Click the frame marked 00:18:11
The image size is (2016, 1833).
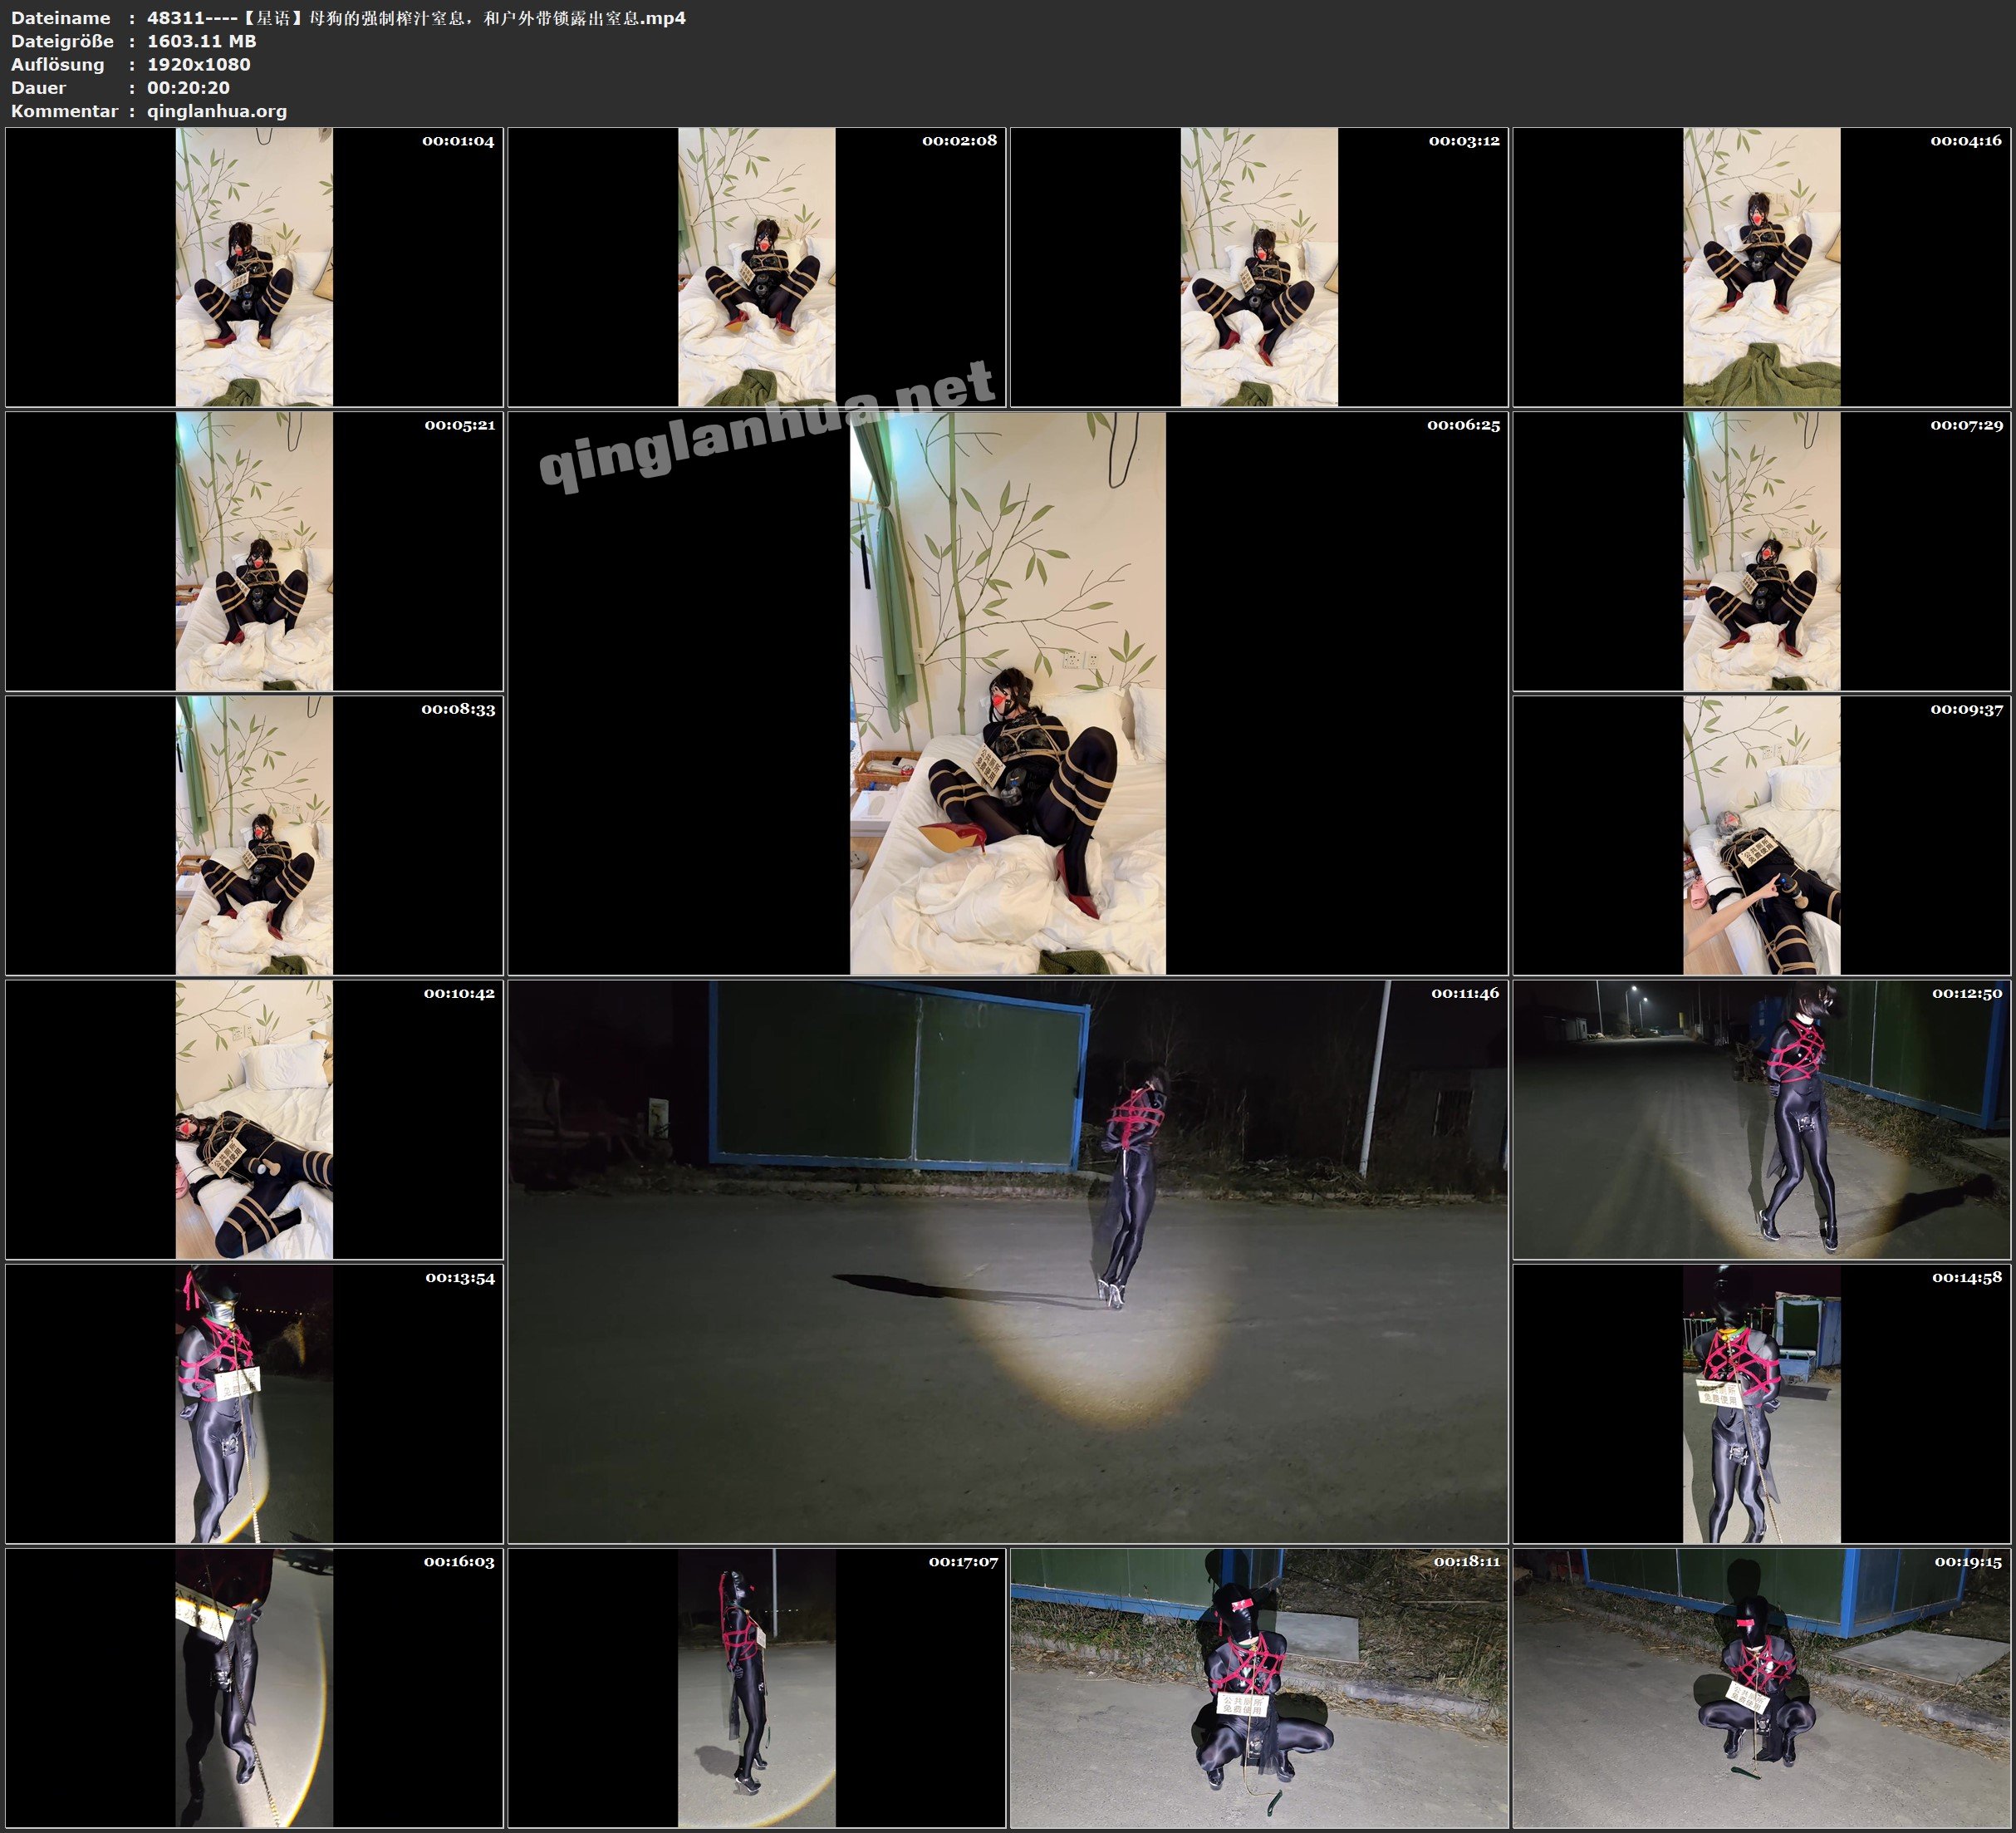(1258, 1687)
